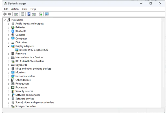Click the Bluetooth device category icon

pyautogui.click(x=13, y=31)
